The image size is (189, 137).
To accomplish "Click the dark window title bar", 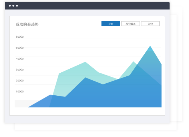I will click(87, 6).
